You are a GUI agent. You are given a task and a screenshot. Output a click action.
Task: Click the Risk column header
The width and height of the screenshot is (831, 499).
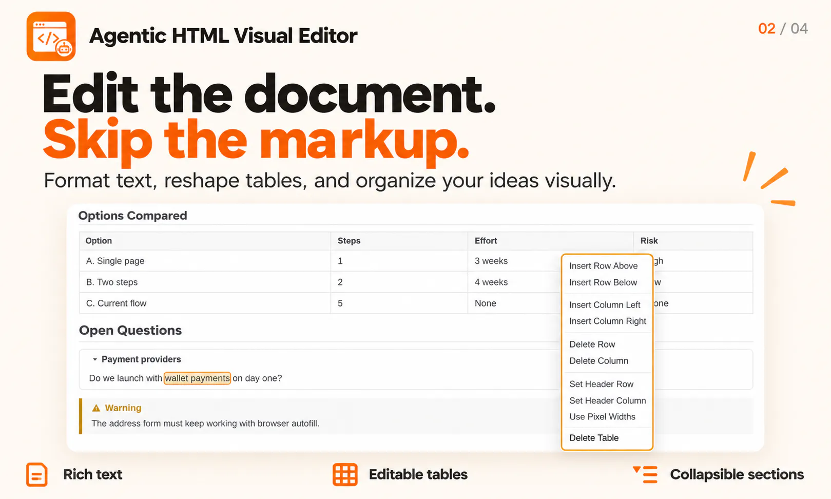(x=693, y=241)
